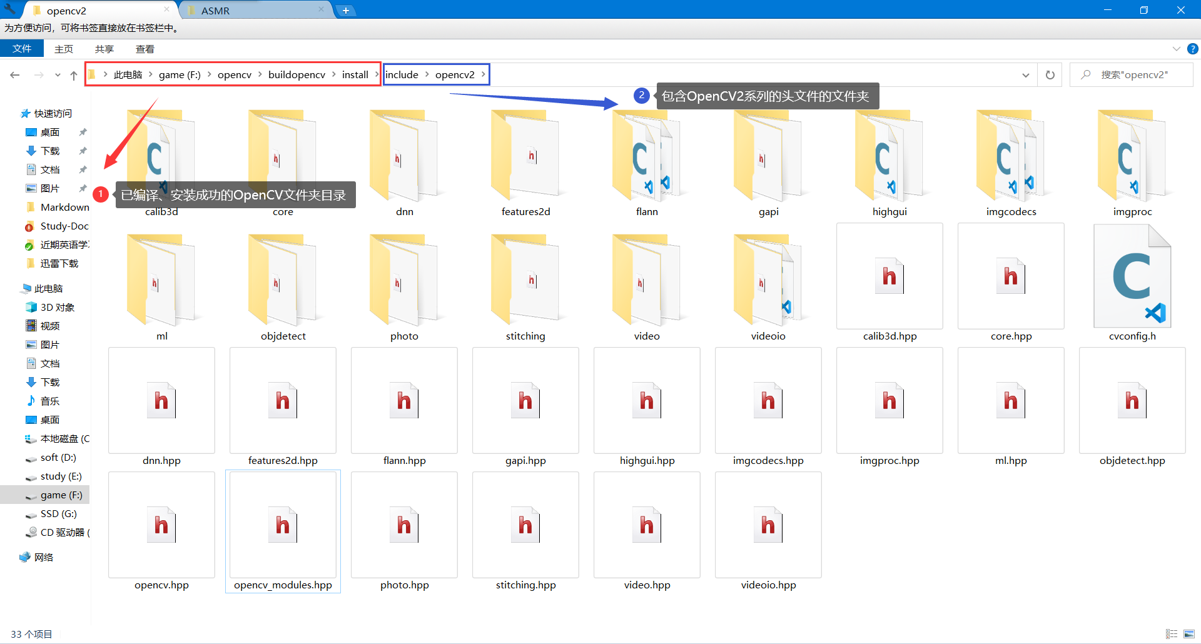The image size is (1201, 644).
Task: Switch to the 共享 ribbon tab
Action: [104, 49]
